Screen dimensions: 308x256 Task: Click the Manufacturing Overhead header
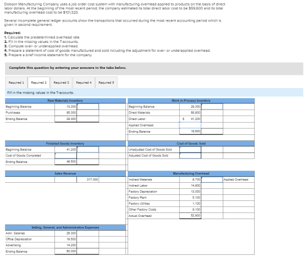[x=191, y=173]
